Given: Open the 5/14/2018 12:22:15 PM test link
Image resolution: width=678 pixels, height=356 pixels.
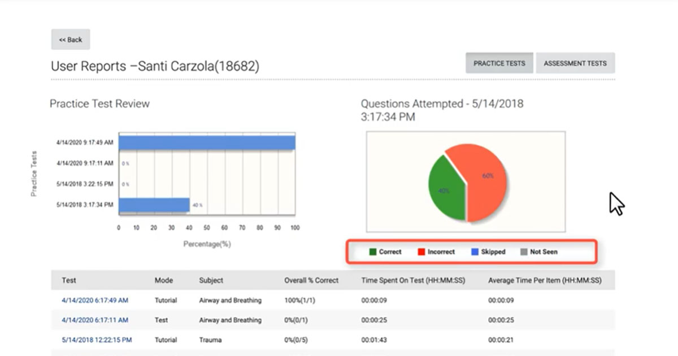Looking at the screenshot, I should (x=97, y=340).
